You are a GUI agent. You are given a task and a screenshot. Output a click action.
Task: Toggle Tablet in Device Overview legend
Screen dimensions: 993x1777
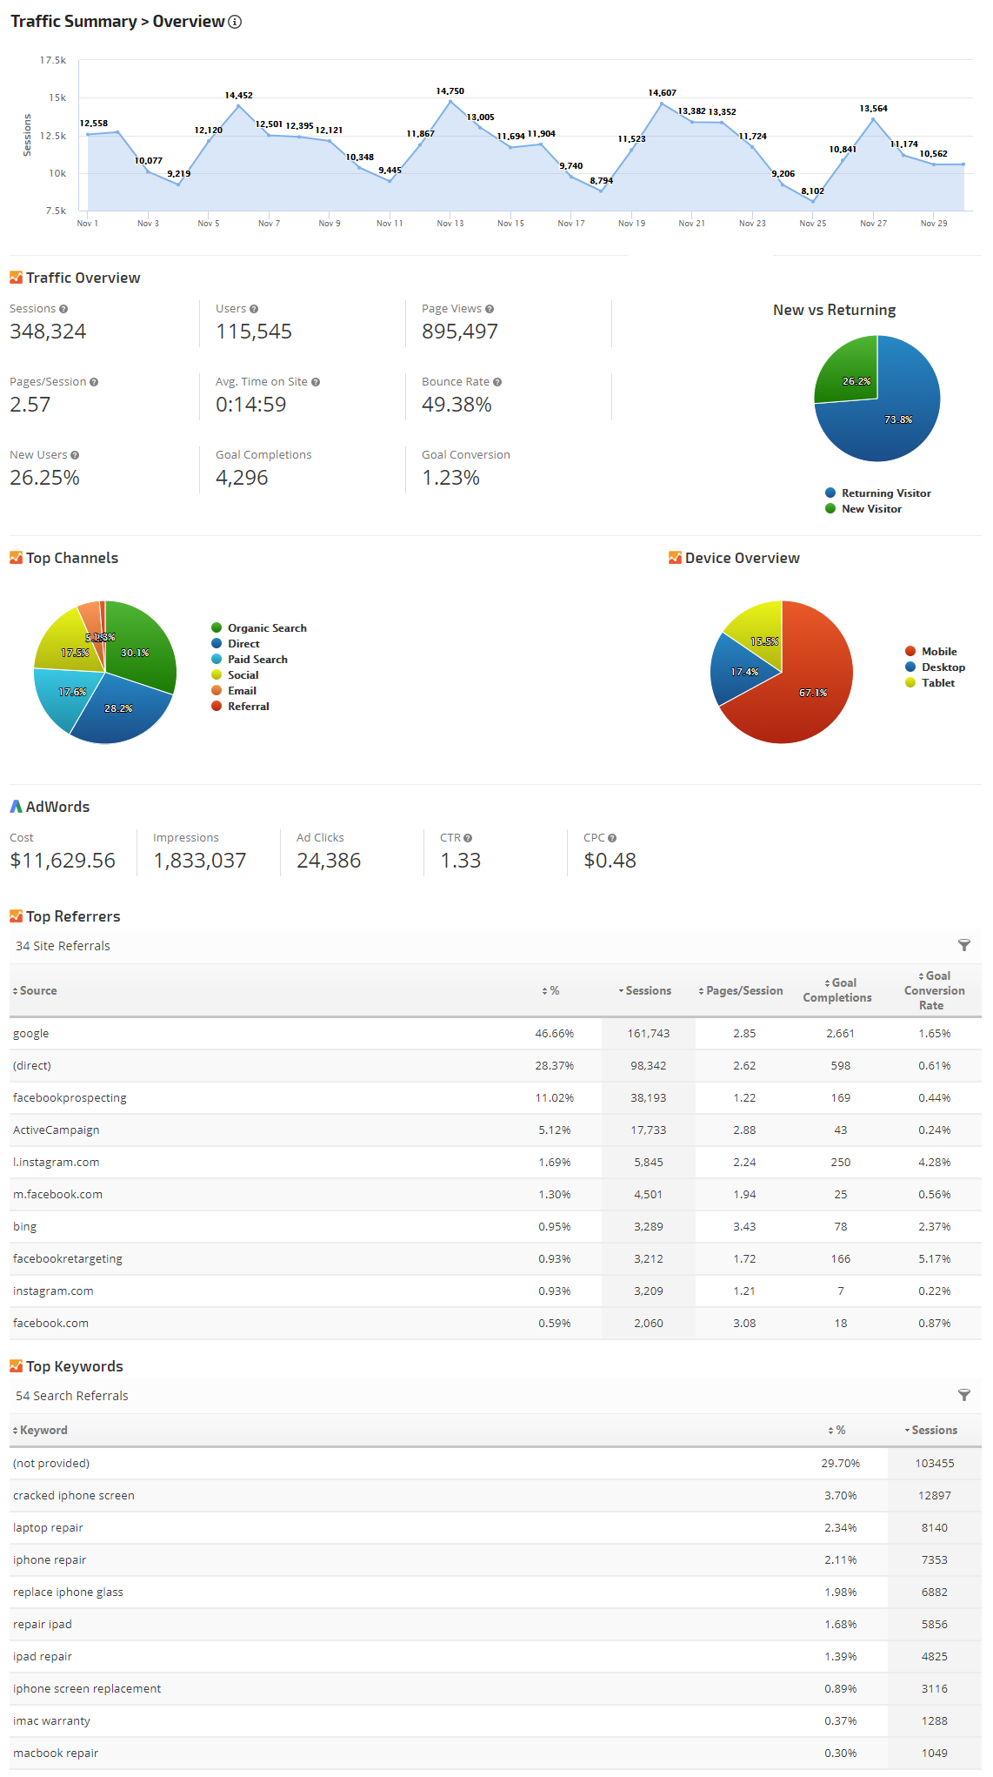point(937,683)
